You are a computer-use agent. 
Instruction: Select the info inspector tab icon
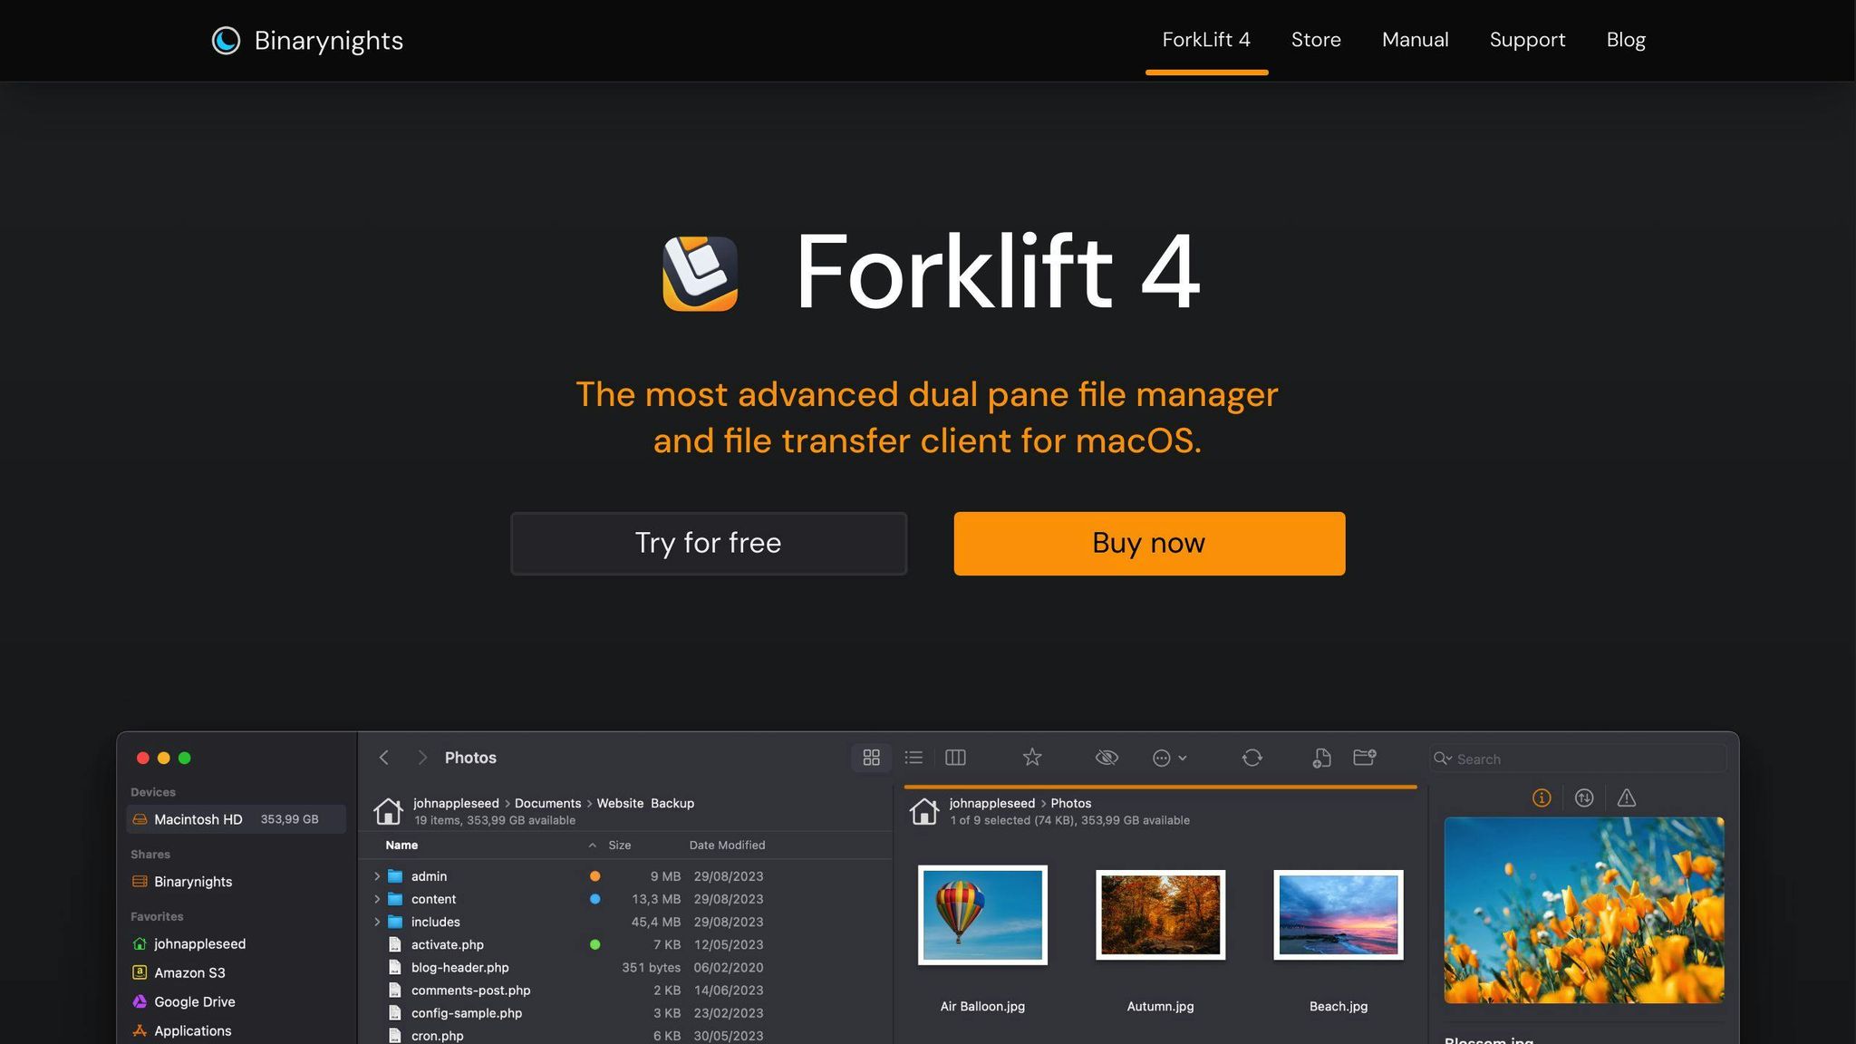pyautogui.click(x=1541, y=797)
